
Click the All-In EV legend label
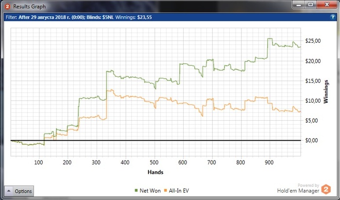(179, 191)
